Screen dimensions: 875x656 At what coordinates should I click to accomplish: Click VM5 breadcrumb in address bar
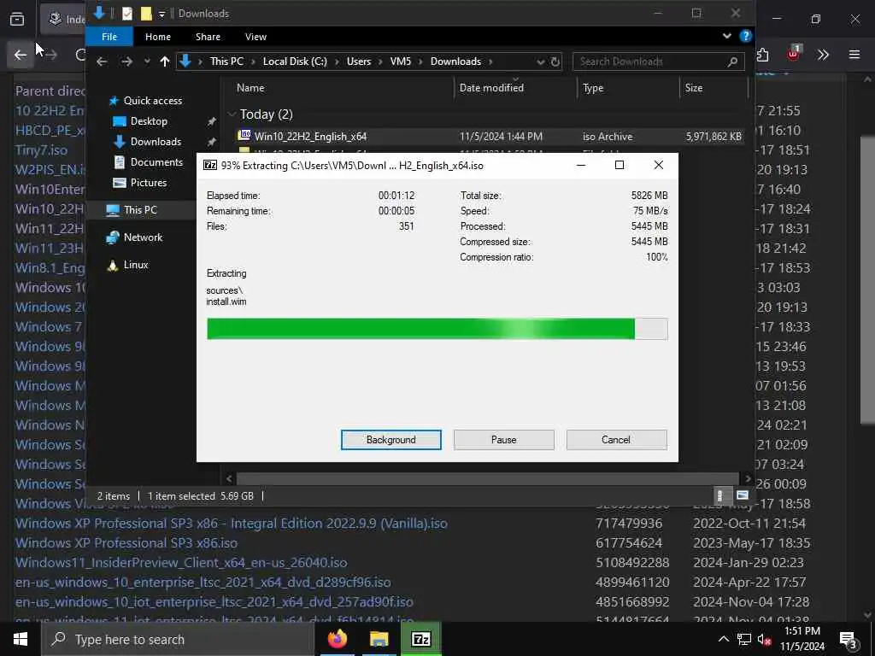400,61
